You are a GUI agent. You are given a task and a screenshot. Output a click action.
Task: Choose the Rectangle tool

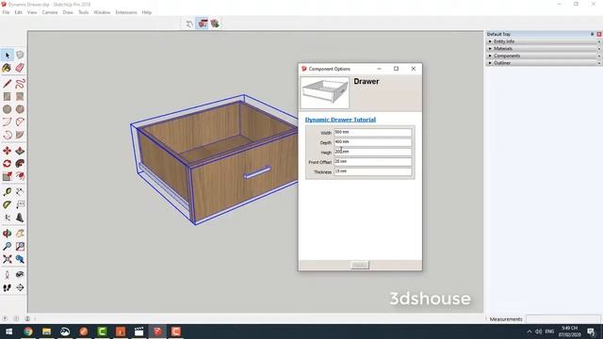8,96
